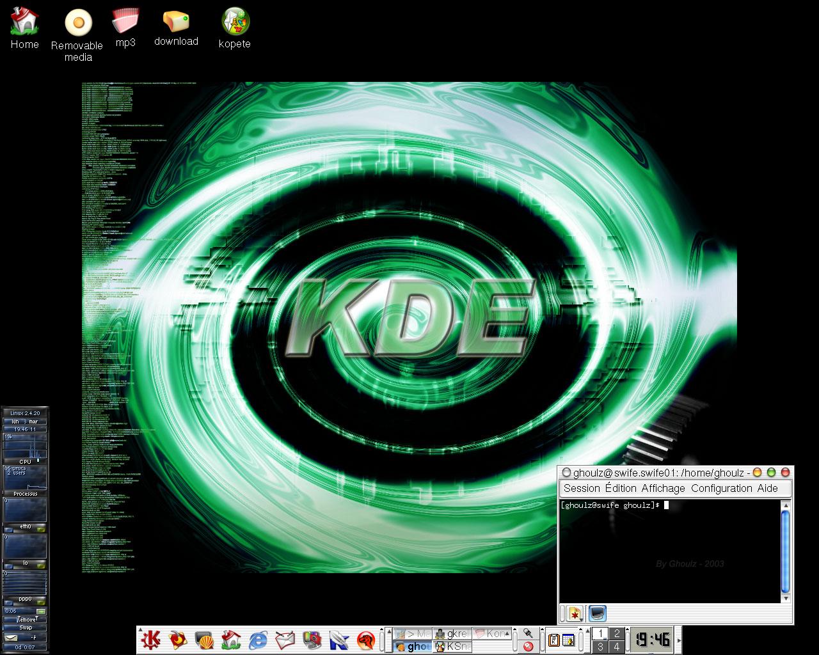The width and height of the screenshot is (819, 655).
Task: Click the red round tray icon
Action: pyautogui.click(x=529, y=646)
